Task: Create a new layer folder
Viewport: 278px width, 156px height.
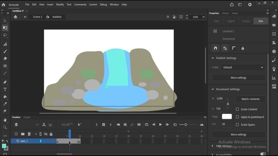Action: point(23,134)
